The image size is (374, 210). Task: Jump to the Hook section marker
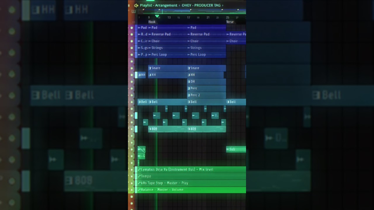(152, 22)
